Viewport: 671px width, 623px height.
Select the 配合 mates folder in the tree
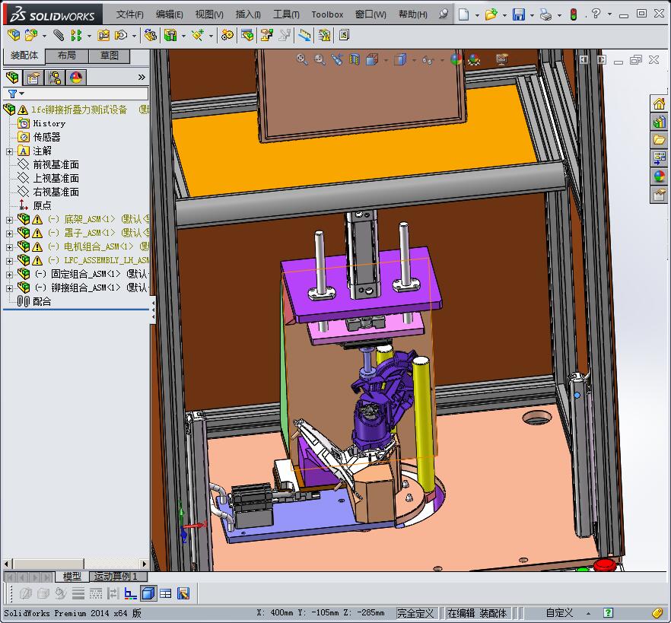pyautogui.click(x=42, y=301)
